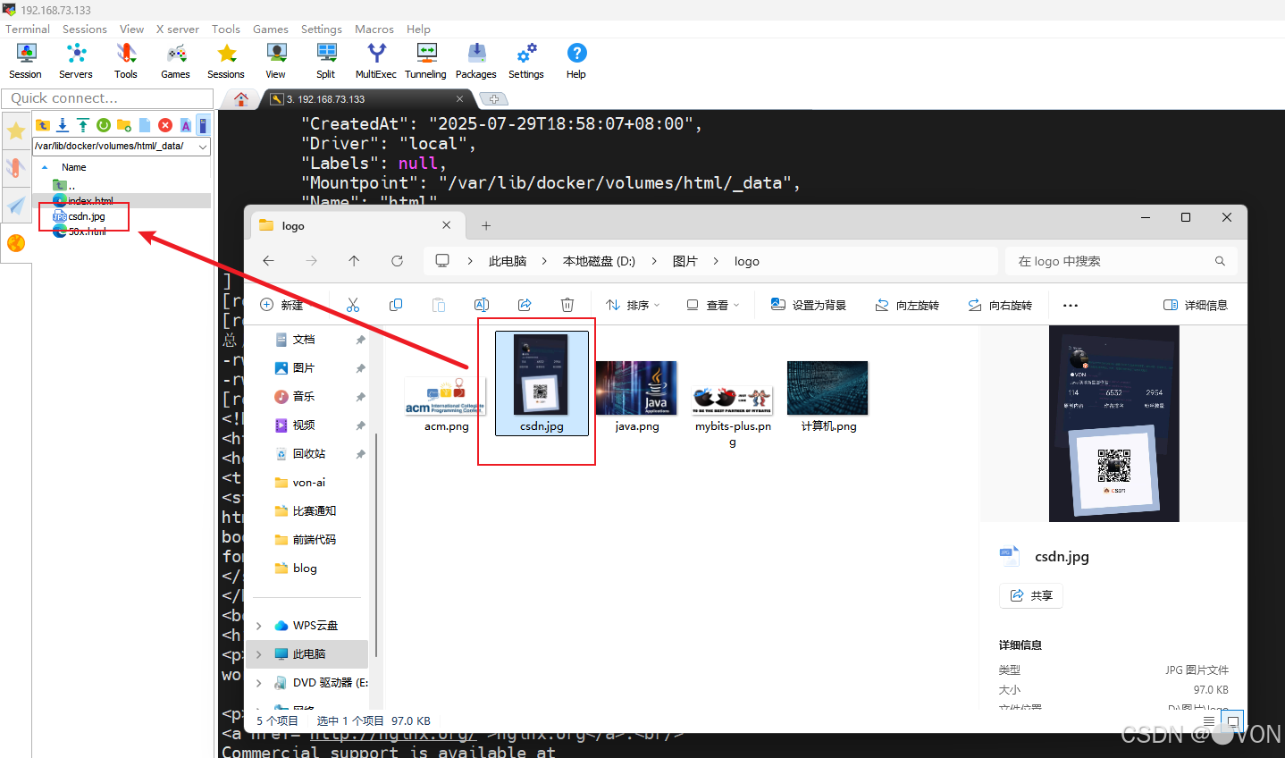Click 向右旋转 rotate right button
The image size is (1285, 758).
click(x=1000, y=305)
